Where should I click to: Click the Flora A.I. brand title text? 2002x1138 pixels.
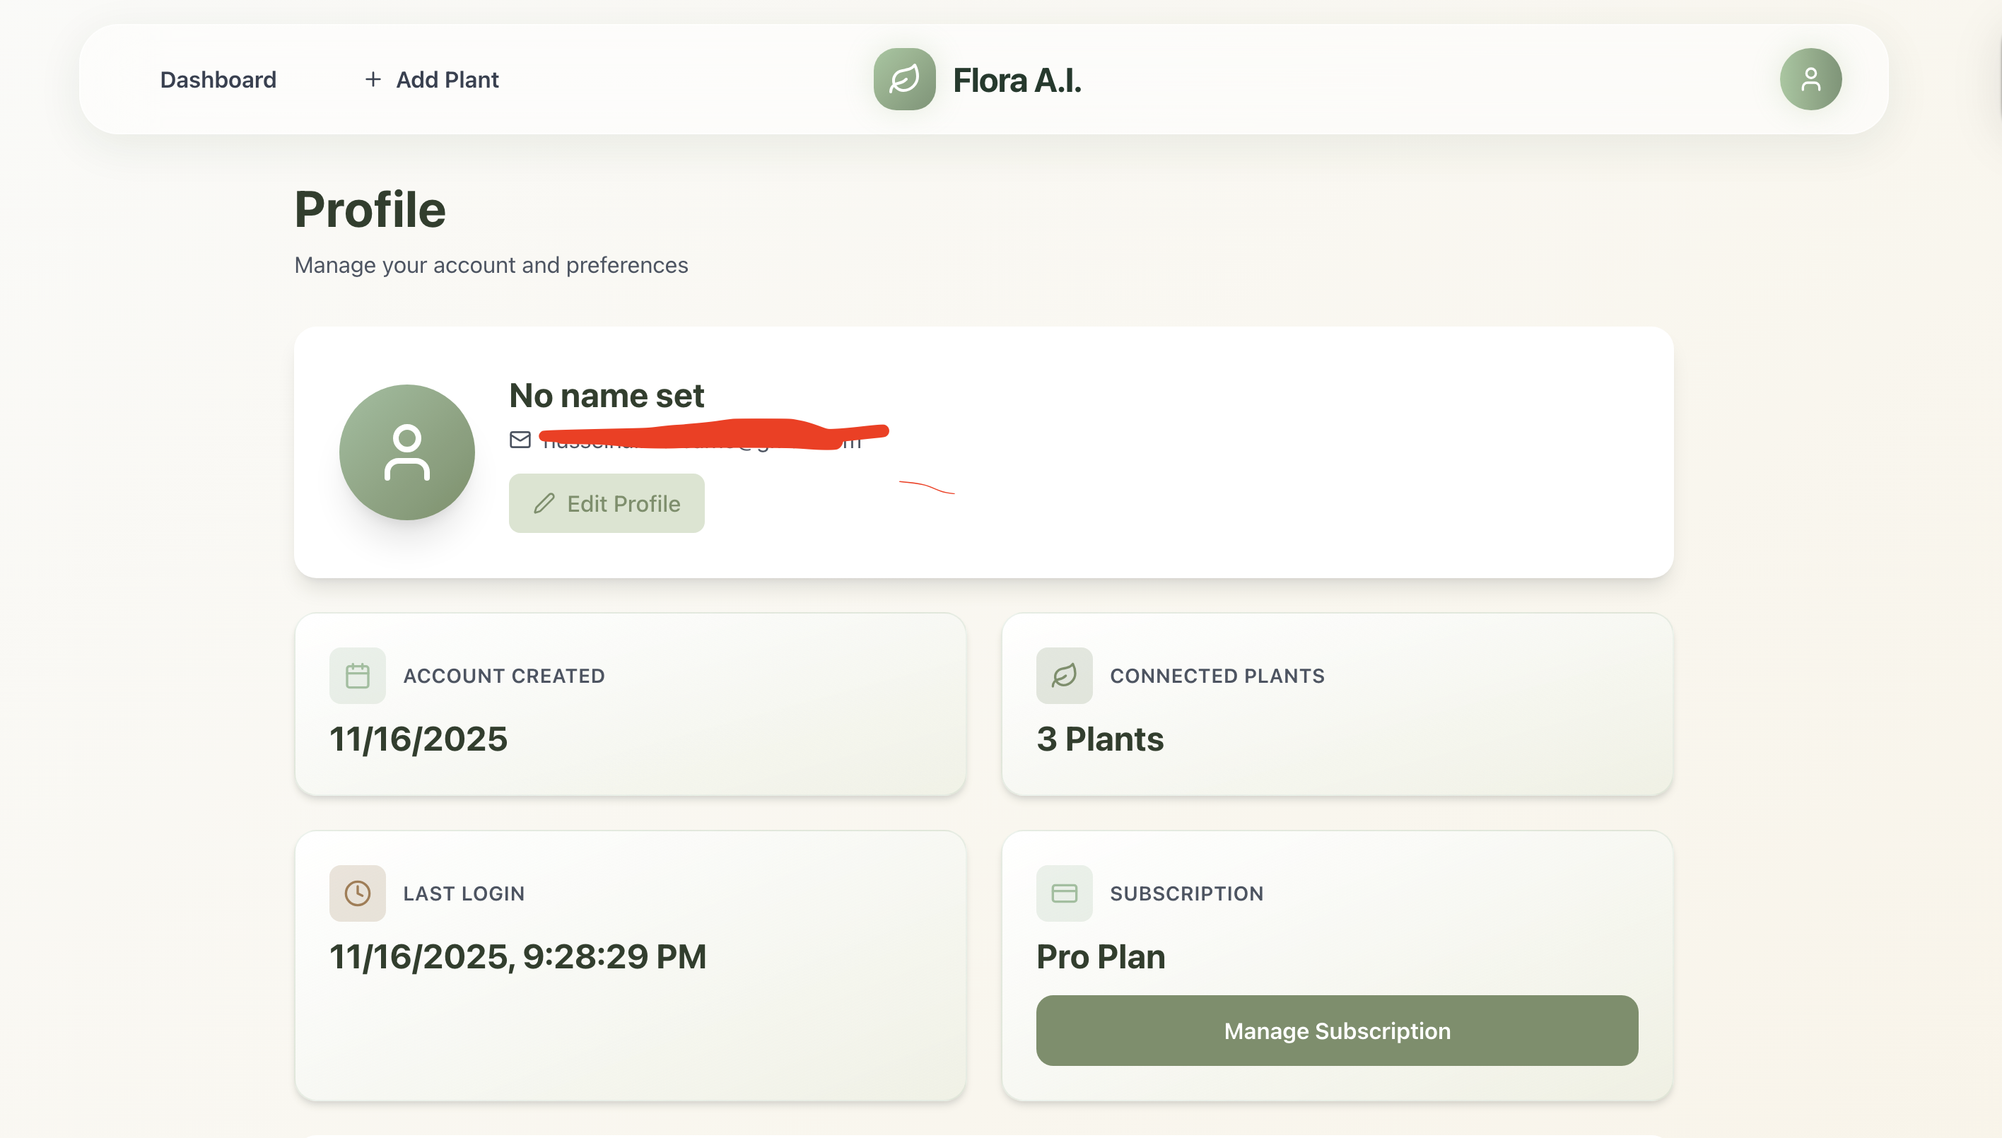1017,81
